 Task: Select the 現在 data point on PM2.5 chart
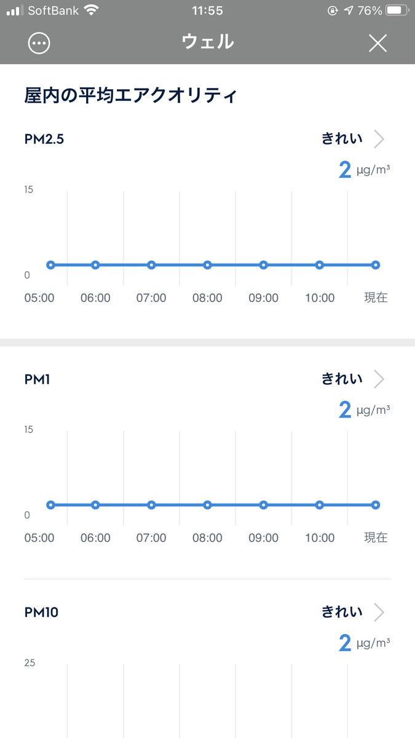(376, 265)
